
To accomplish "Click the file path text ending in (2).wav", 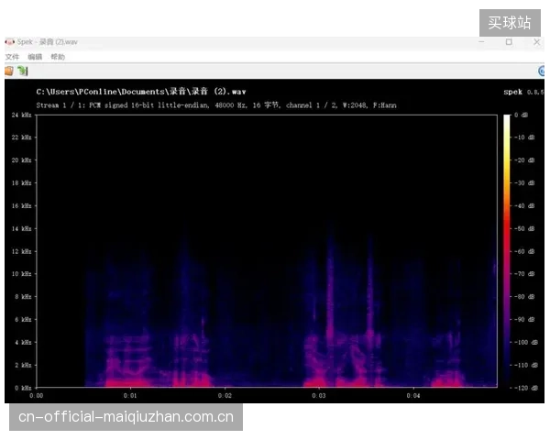I will pyautogui.click(x=141, y=92).
